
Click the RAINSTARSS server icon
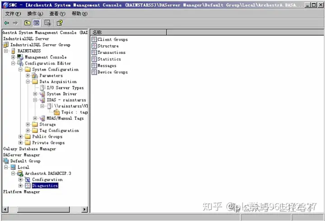[13, 51]
